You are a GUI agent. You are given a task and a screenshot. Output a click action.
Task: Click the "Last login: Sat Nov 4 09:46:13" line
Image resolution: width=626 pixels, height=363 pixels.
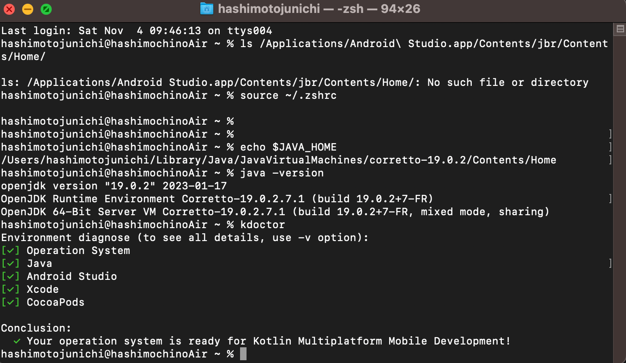point(137,31)
